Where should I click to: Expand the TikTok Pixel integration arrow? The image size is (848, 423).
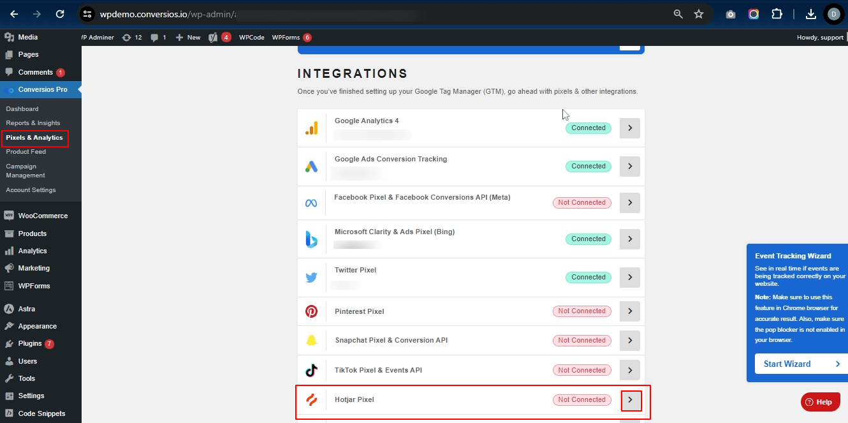[x=630, y=370]
